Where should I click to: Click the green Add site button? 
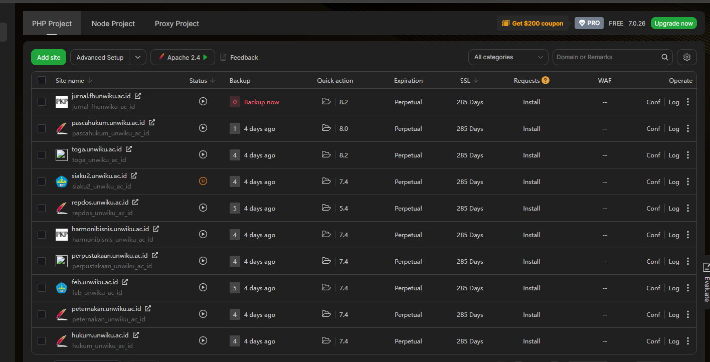click(x=49, y=57)
